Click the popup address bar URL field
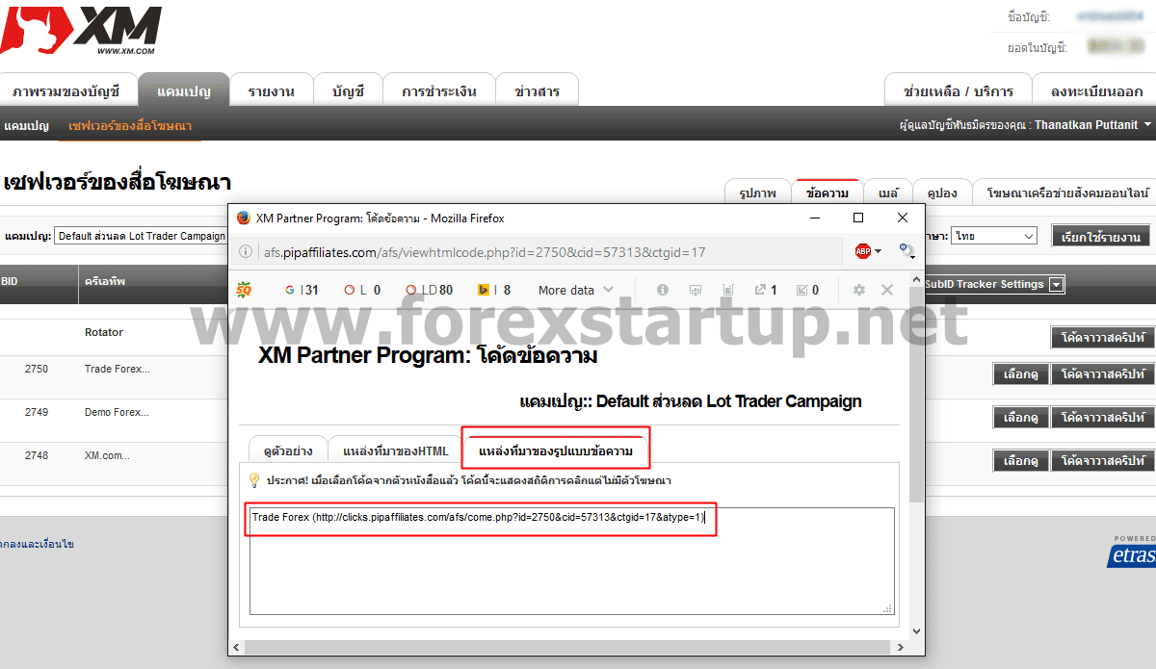Viewport: 1156px width, 669px height. (x=538, y=252)
